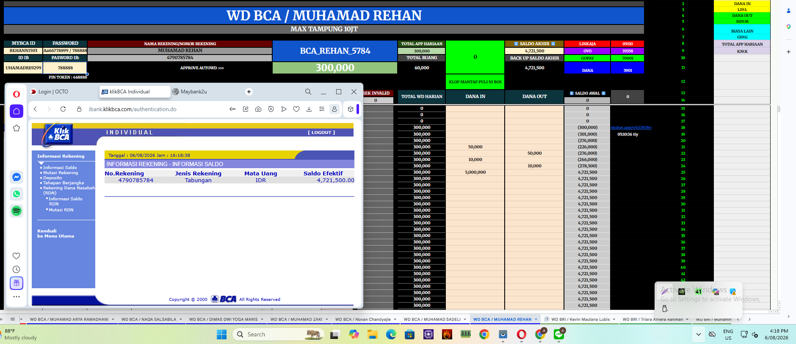Open dropdown arrow on MUHAMAD SADELI sheet tab

[x=465, y=319]
